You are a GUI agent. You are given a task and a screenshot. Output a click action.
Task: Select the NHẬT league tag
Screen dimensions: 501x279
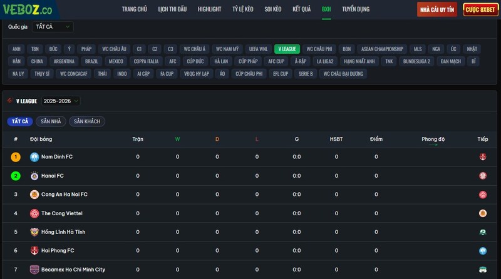point(472,49)
